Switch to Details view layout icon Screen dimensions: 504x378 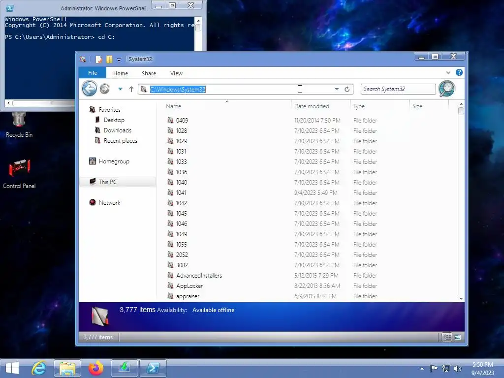[447, 337]
